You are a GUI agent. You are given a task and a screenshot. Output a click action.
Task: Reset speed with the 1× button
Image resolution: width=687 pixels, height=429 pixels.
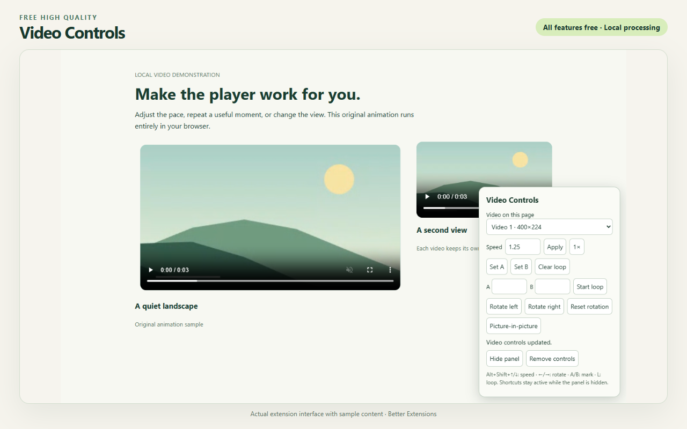(576, 247)
